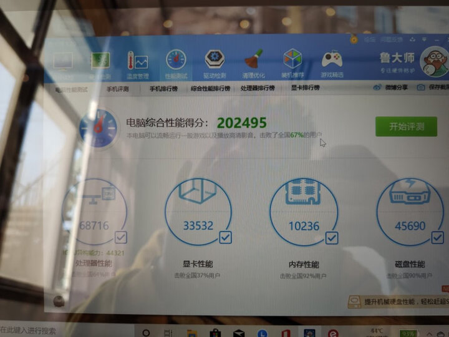The width and height of the screenshot is (449, 337).
Task: Open the red e browser on taskbar
Action: tap(333, 333)
